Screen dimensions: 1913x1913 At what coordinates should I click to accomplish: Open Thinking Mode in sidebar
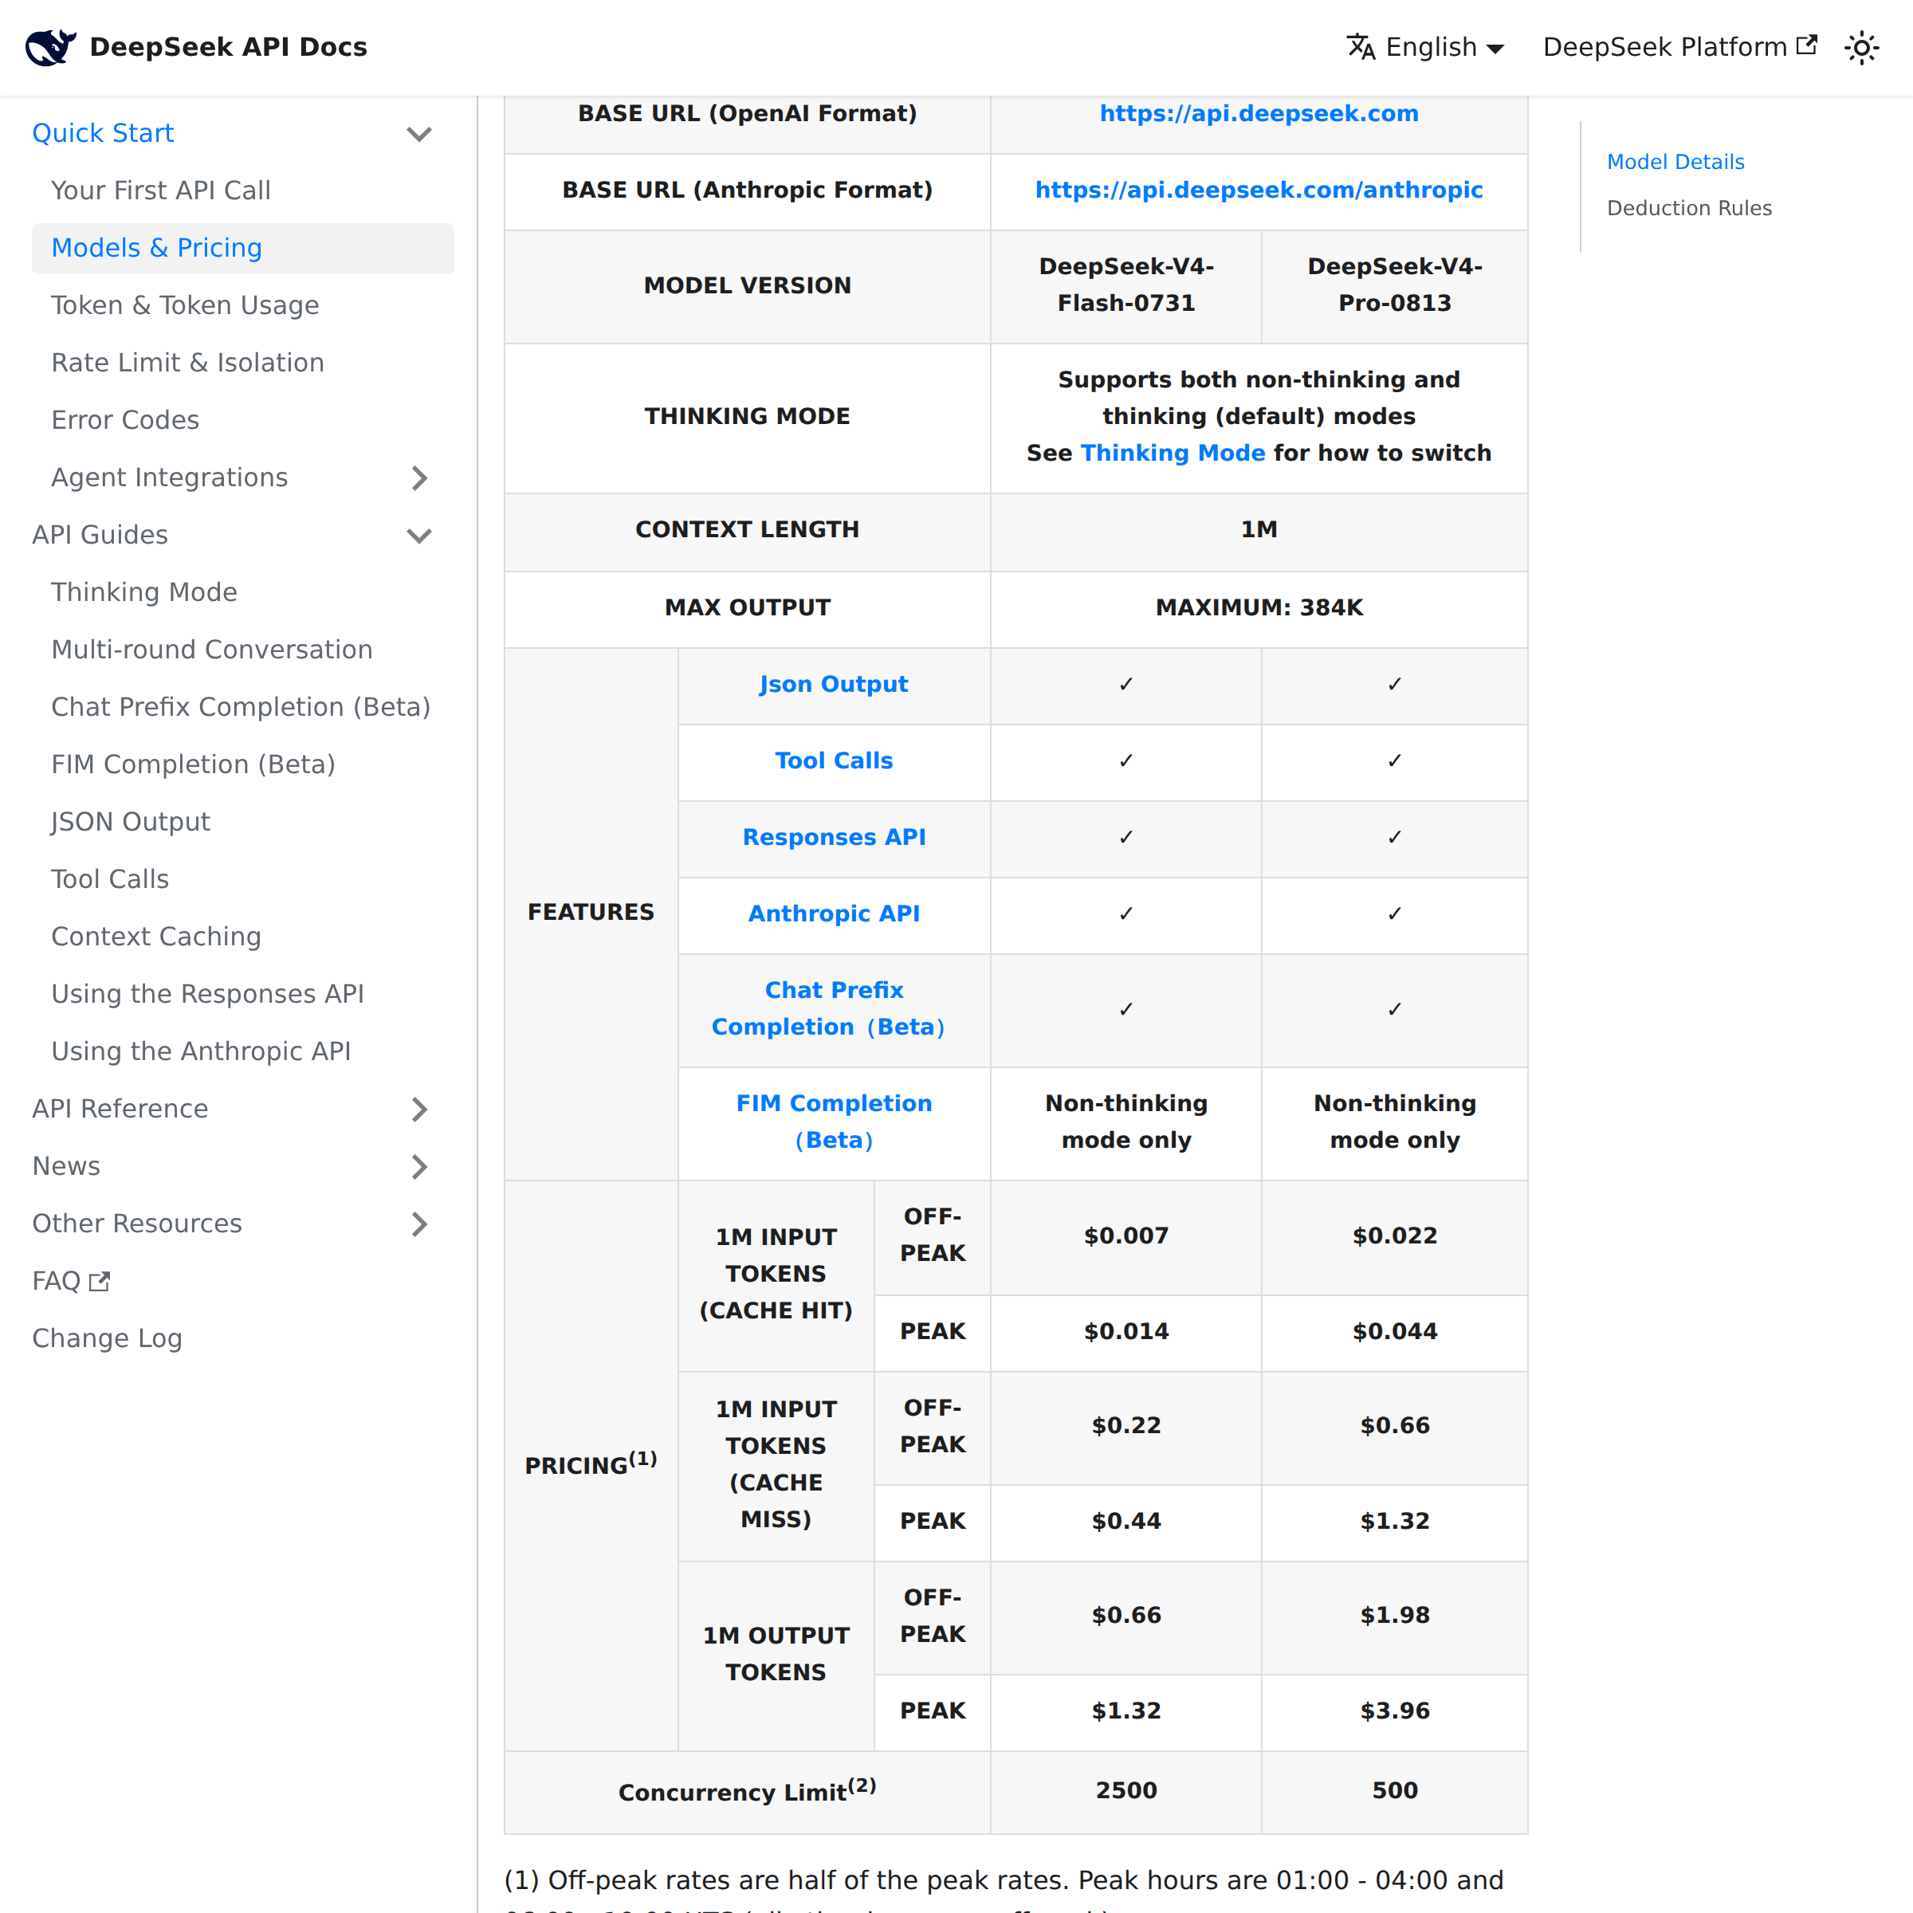tap(143, 592)
